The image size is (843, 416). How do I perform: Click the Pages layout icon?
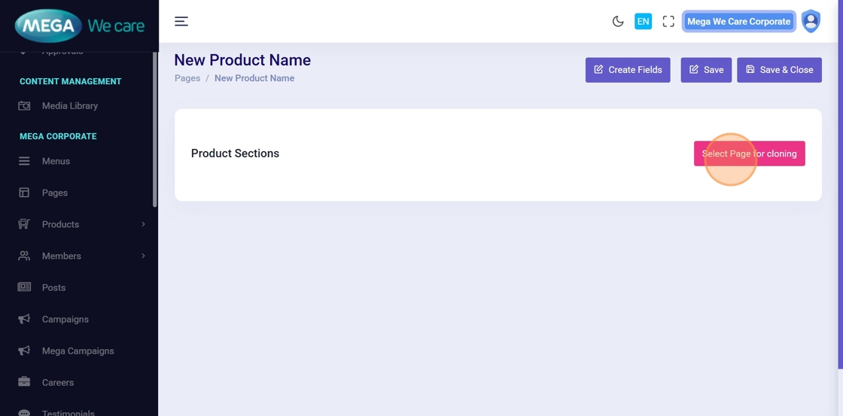tap(24, 193)
